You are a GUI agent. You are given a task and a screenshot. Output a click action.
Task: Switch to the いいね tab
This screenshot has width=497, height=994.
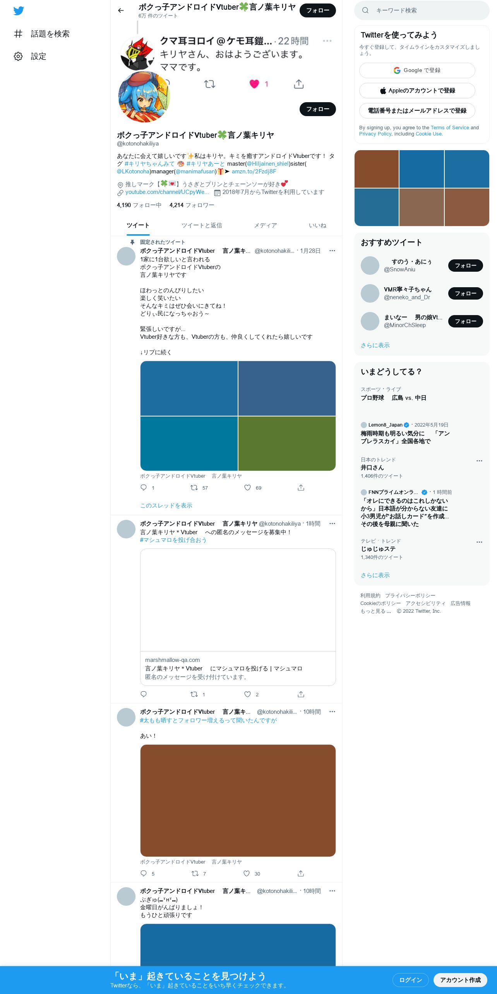point(317,225)
